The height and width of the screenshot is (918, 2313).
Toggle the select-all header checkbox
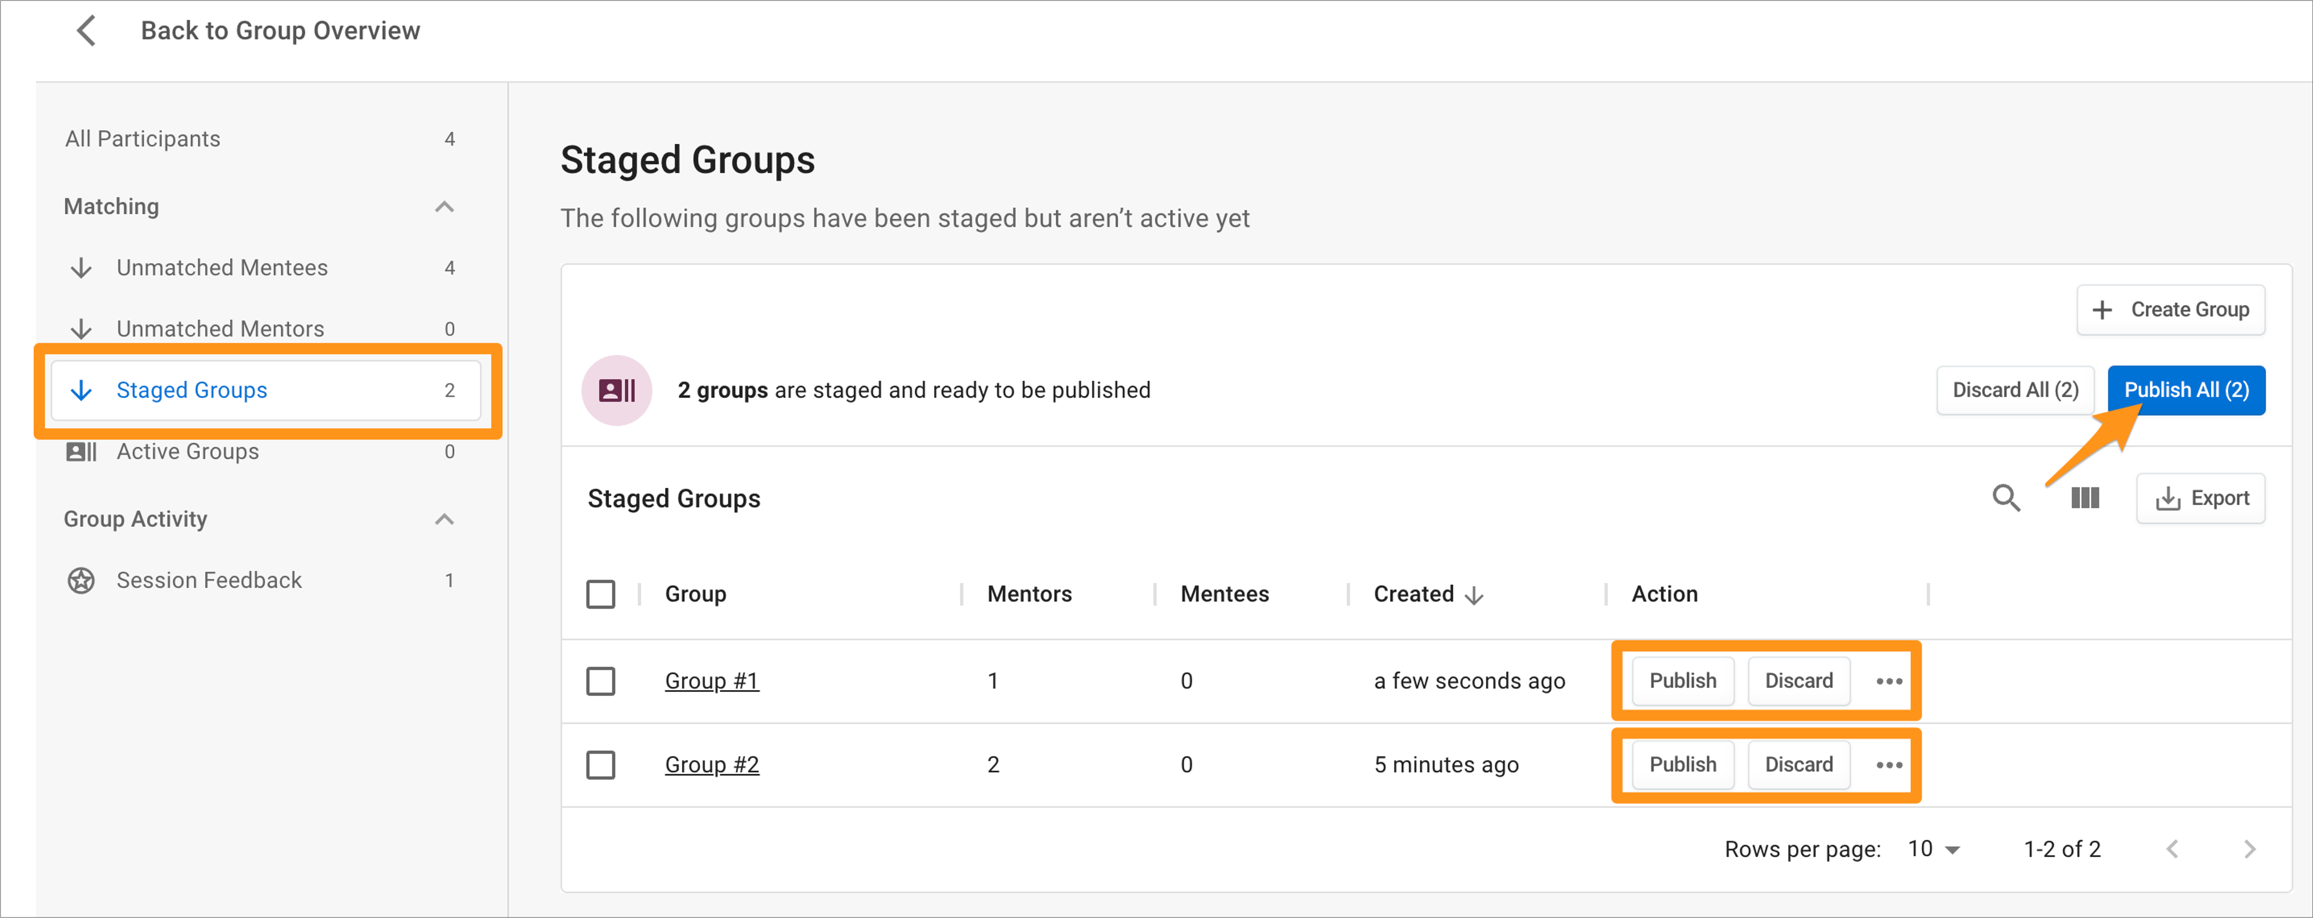(x=601, y=594)
